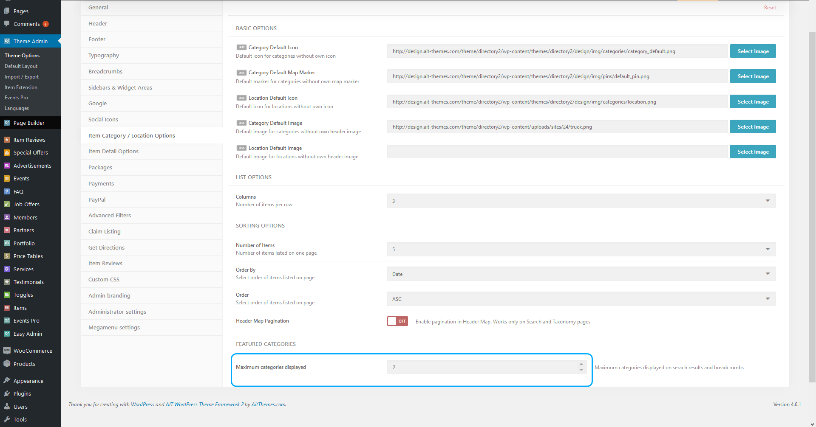Screen dimensions: 816x427
Task: Toggle LESS badge beside Category Default Map Marker
Action: 241,73
